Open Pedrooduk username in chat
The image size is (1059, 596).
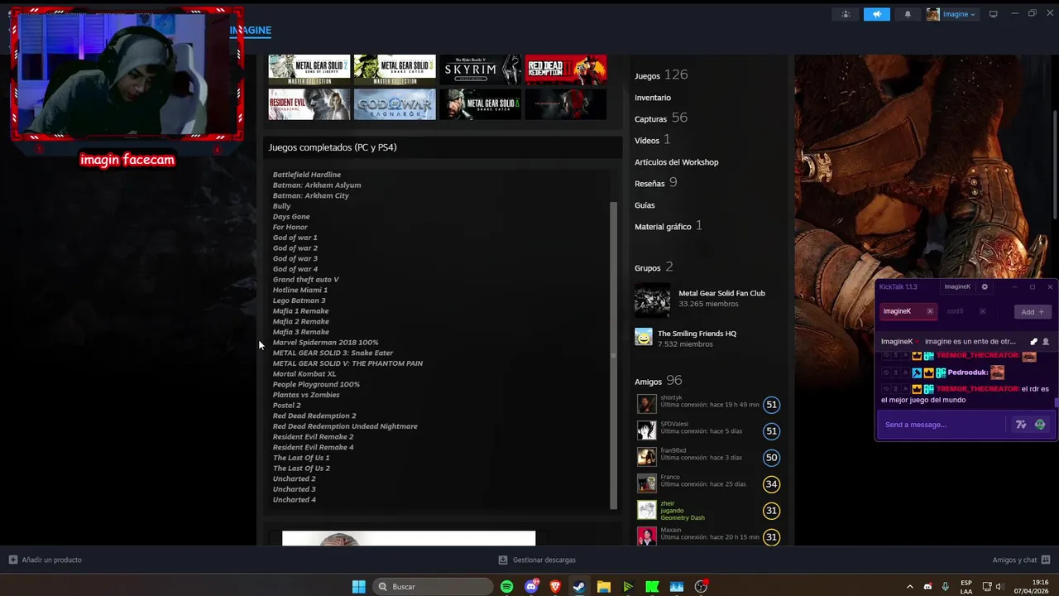tap(967, 372)
